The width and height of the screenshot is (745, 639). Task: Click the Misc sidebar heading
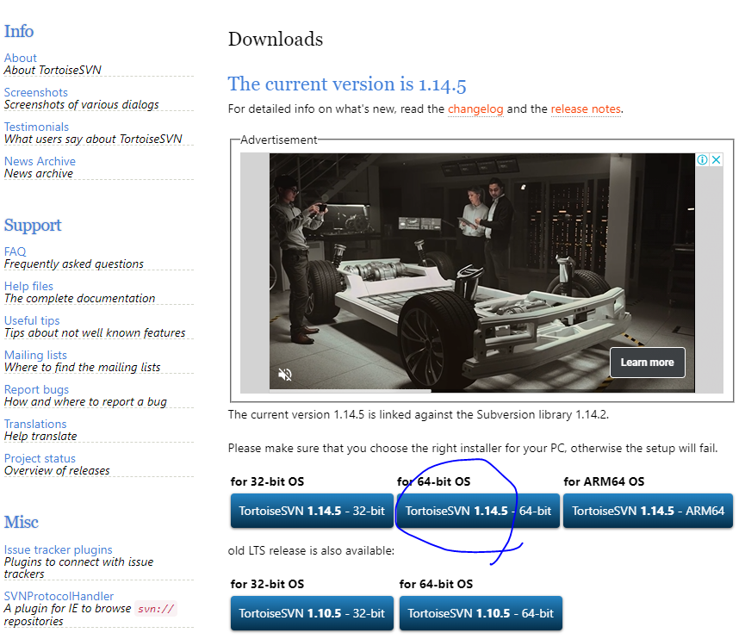tap(22, 522)
